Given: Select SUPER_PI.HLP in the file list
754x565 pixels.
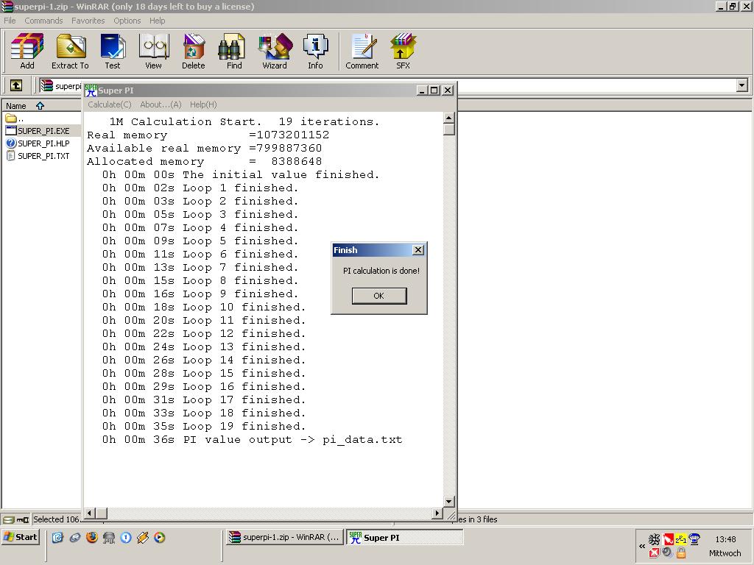Looking at the screenshot, I should pos(38,143).
